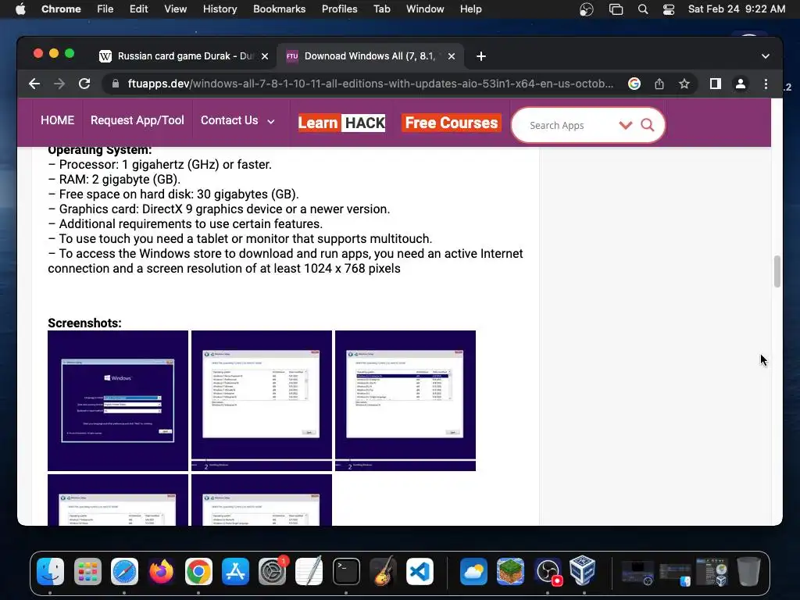Click the menu bar date and time
The width and height of the screenshot is (800, 600).
coord(737,9)
